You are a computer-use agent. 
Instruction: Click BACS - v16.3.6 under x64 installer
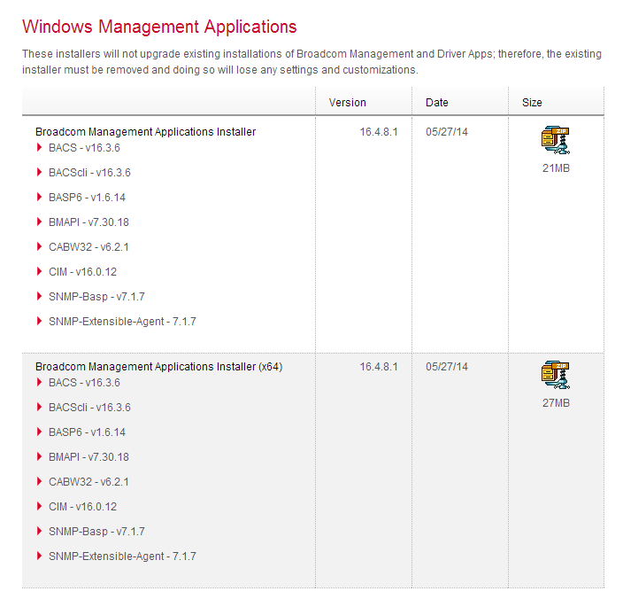click(84, 382)
